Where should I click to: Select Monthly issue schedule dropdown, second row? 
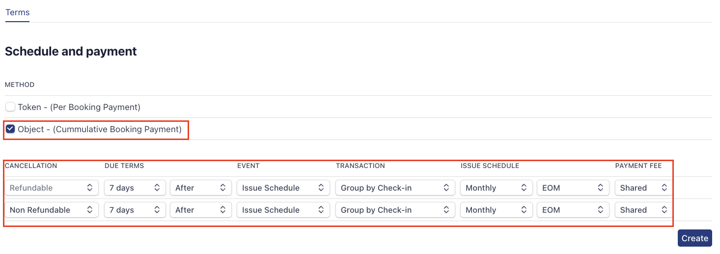click(x=496, y=210)
